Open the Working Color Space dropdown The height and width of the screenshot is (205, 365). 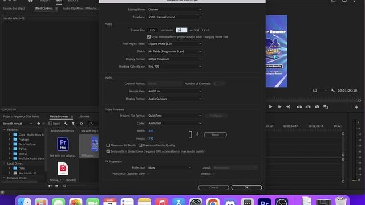coord(175,67)
